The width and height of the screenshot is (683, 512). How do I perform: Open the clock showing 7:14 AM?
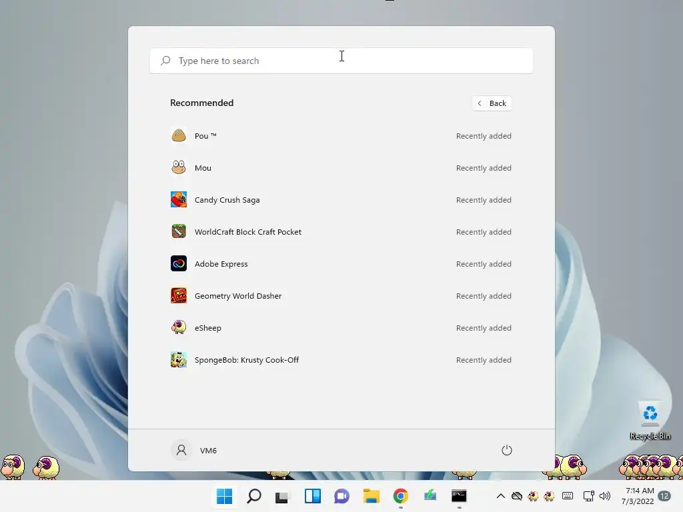tap(637, 496)
